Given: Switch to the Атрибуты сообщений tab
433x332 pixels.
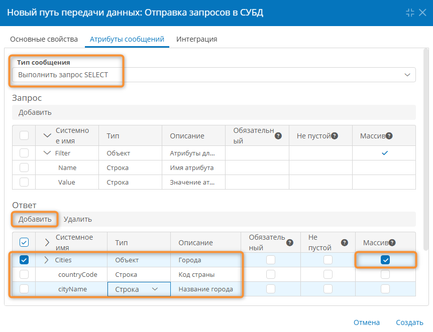Looking at the screenshot, I should tap(127, 39).
